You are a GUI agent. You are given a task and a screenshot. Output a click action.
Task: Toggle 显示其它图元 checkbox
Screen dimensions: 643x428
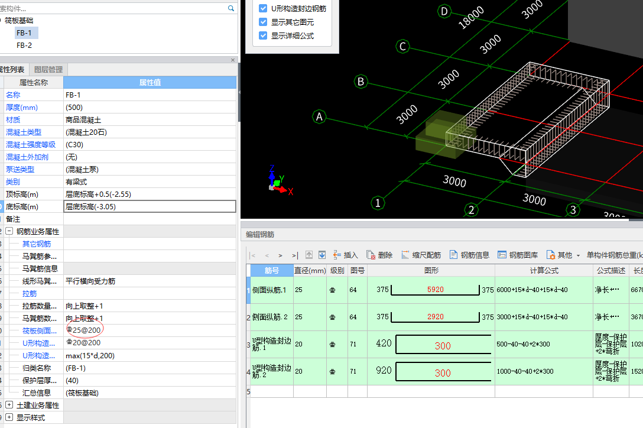(x=263, y=22)
